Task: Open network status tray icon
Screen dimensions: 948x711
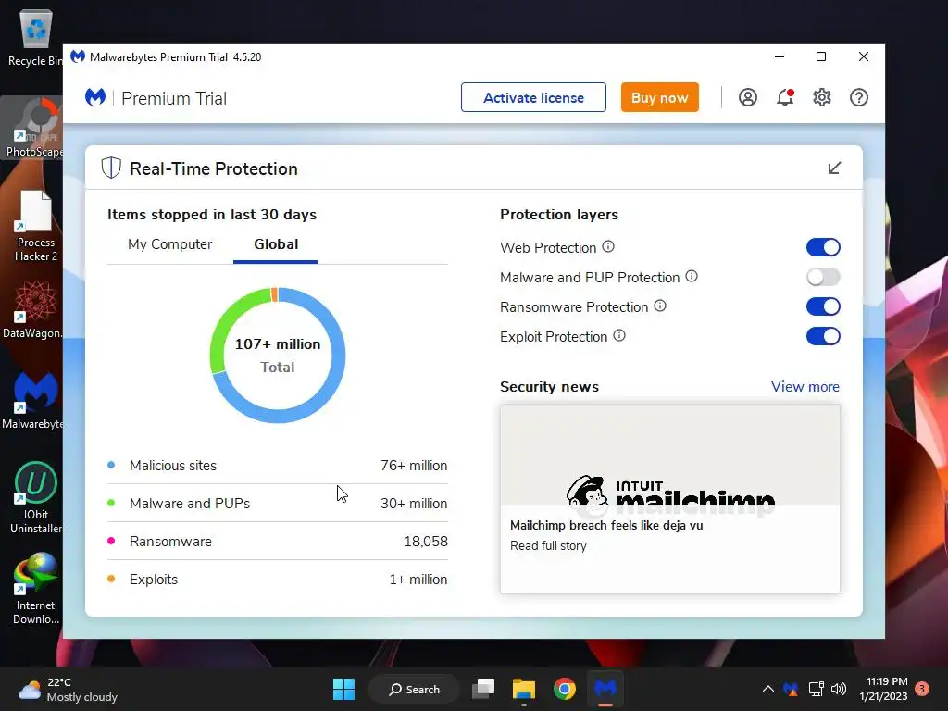Action: click(817, 689)
